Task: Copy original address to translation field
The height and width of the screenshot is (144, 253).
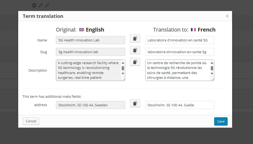Action: (135, 103)
